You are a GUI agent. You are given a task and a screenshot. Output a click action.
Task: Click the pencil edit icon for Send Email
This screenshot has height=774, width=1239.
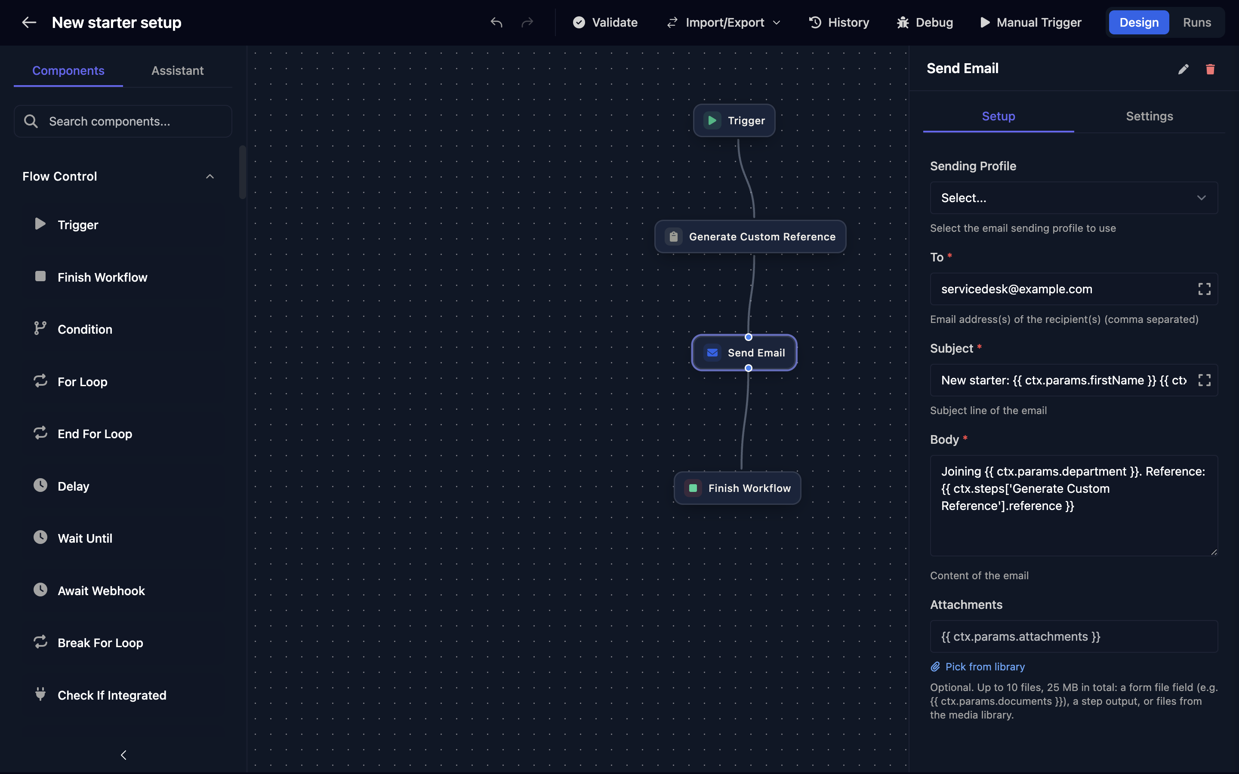click(1183, 69)
